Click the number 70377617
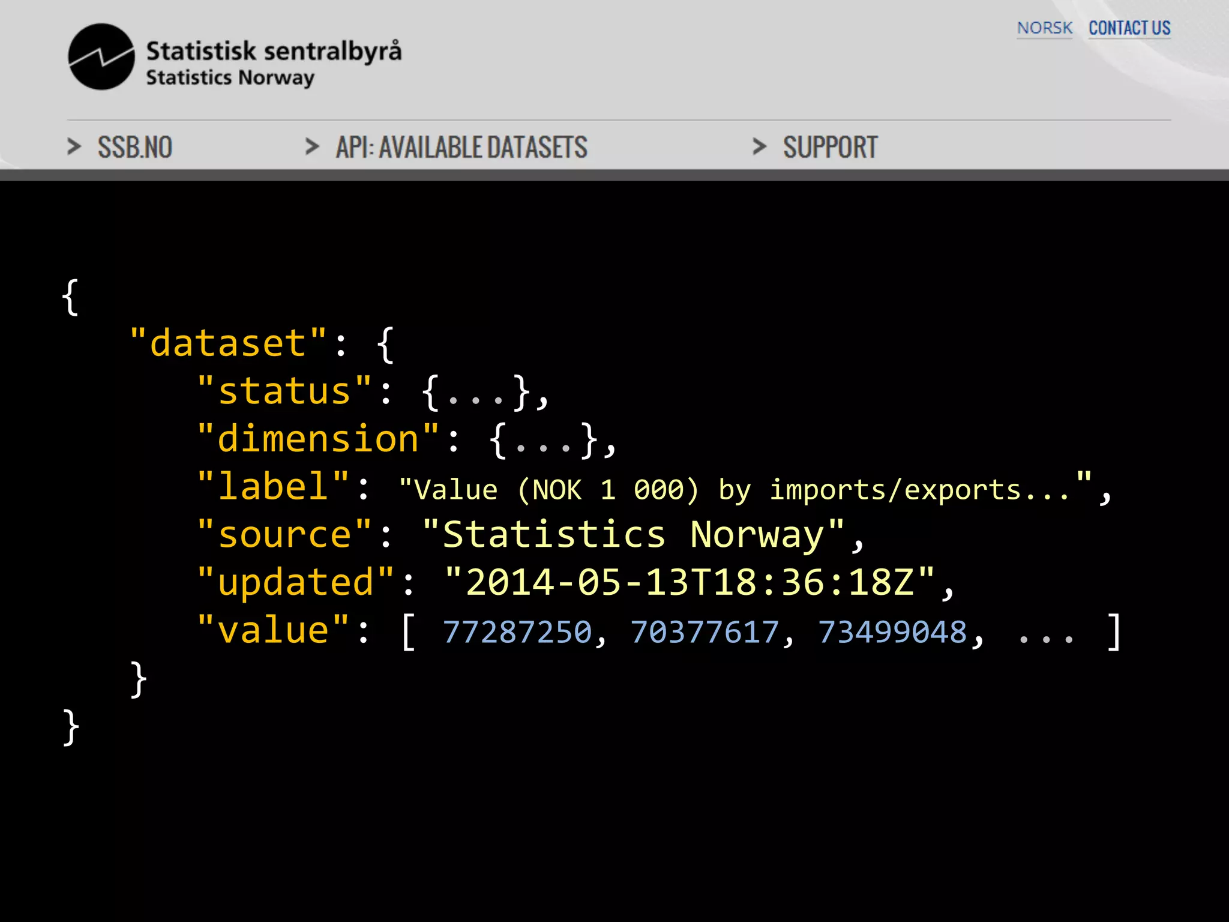This screenshot has height=922, width=1229. coord(705,632)
